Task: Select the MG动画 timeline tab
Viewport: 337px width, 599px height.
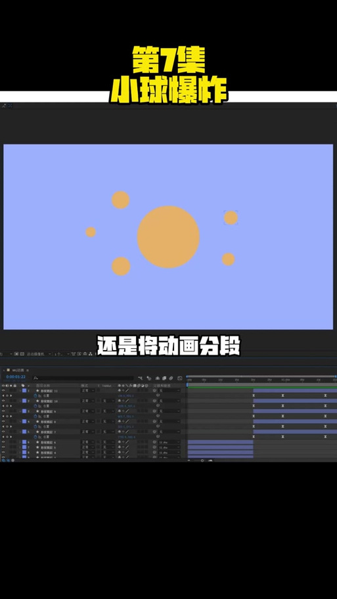Action: (18, 370)
